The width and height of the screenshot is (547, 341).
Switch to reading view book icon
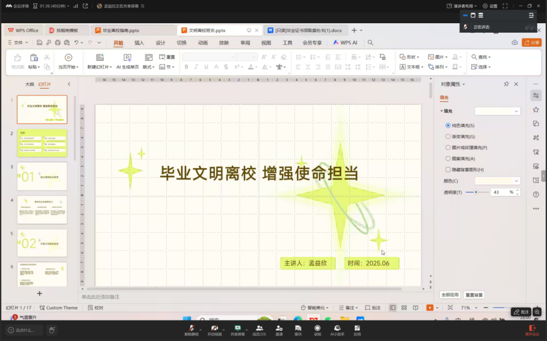415,307
